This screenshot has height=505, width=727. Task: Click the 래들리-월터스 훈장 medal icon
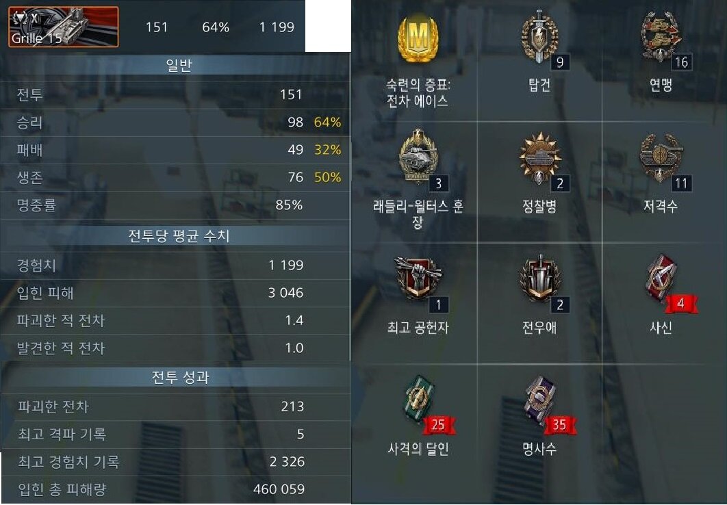418,157
